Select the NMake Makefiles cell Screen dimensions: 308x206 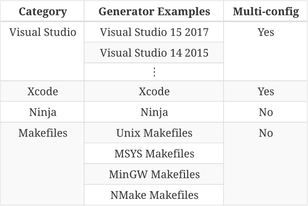[x=154, y=195]
